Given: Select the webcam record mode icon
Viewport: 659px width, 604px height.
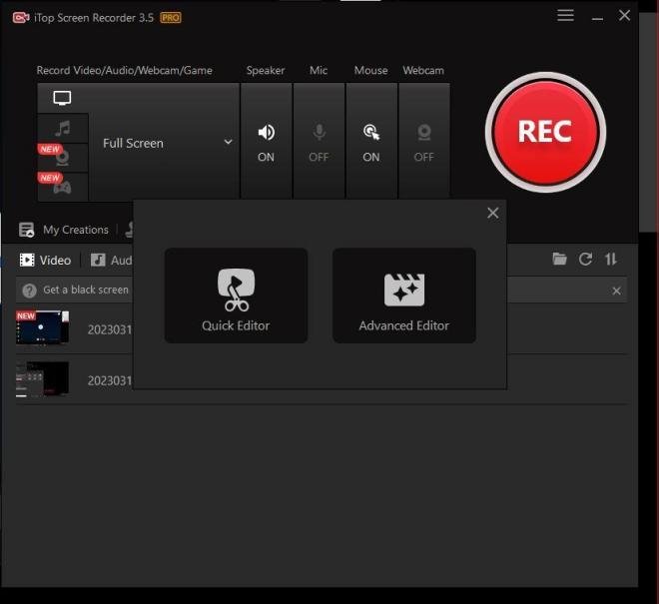Looking at the screenshot, I should point(62,157).
